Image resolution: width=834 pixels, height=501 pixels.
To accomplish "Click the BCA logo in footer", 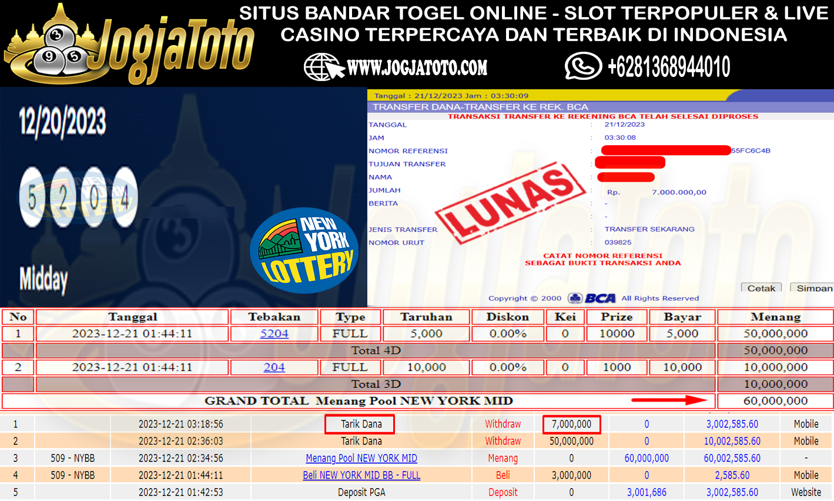I will (592, 298).
